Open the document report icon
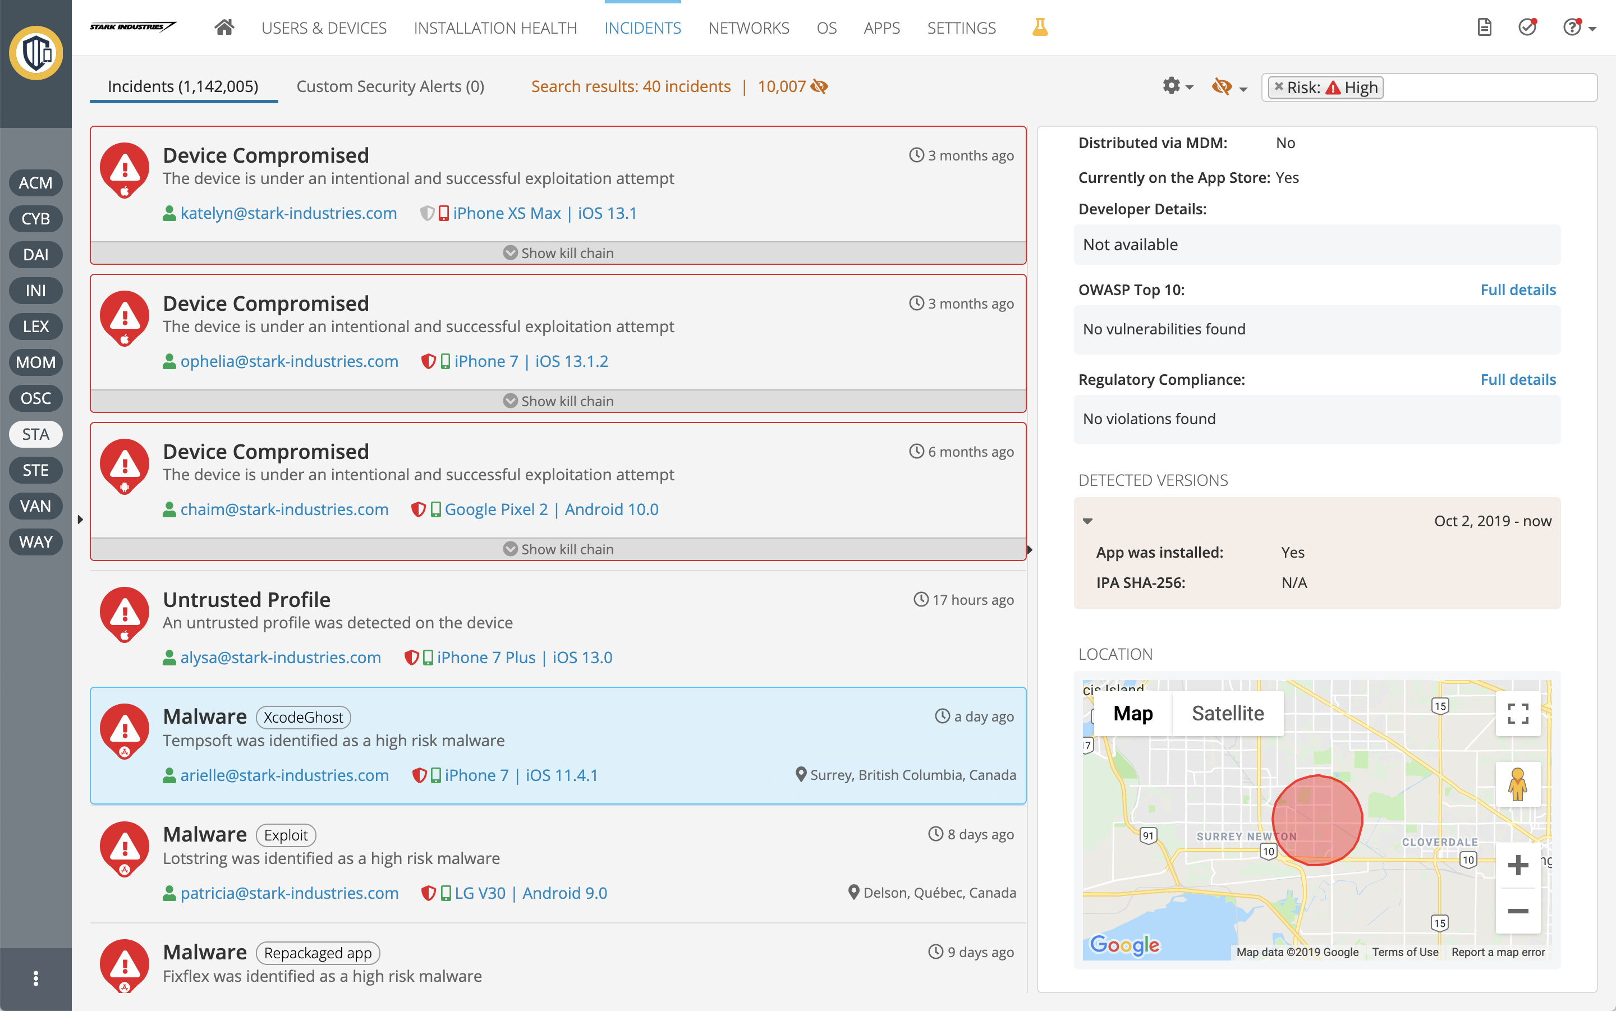1616x1011 pixels. 1484,27
